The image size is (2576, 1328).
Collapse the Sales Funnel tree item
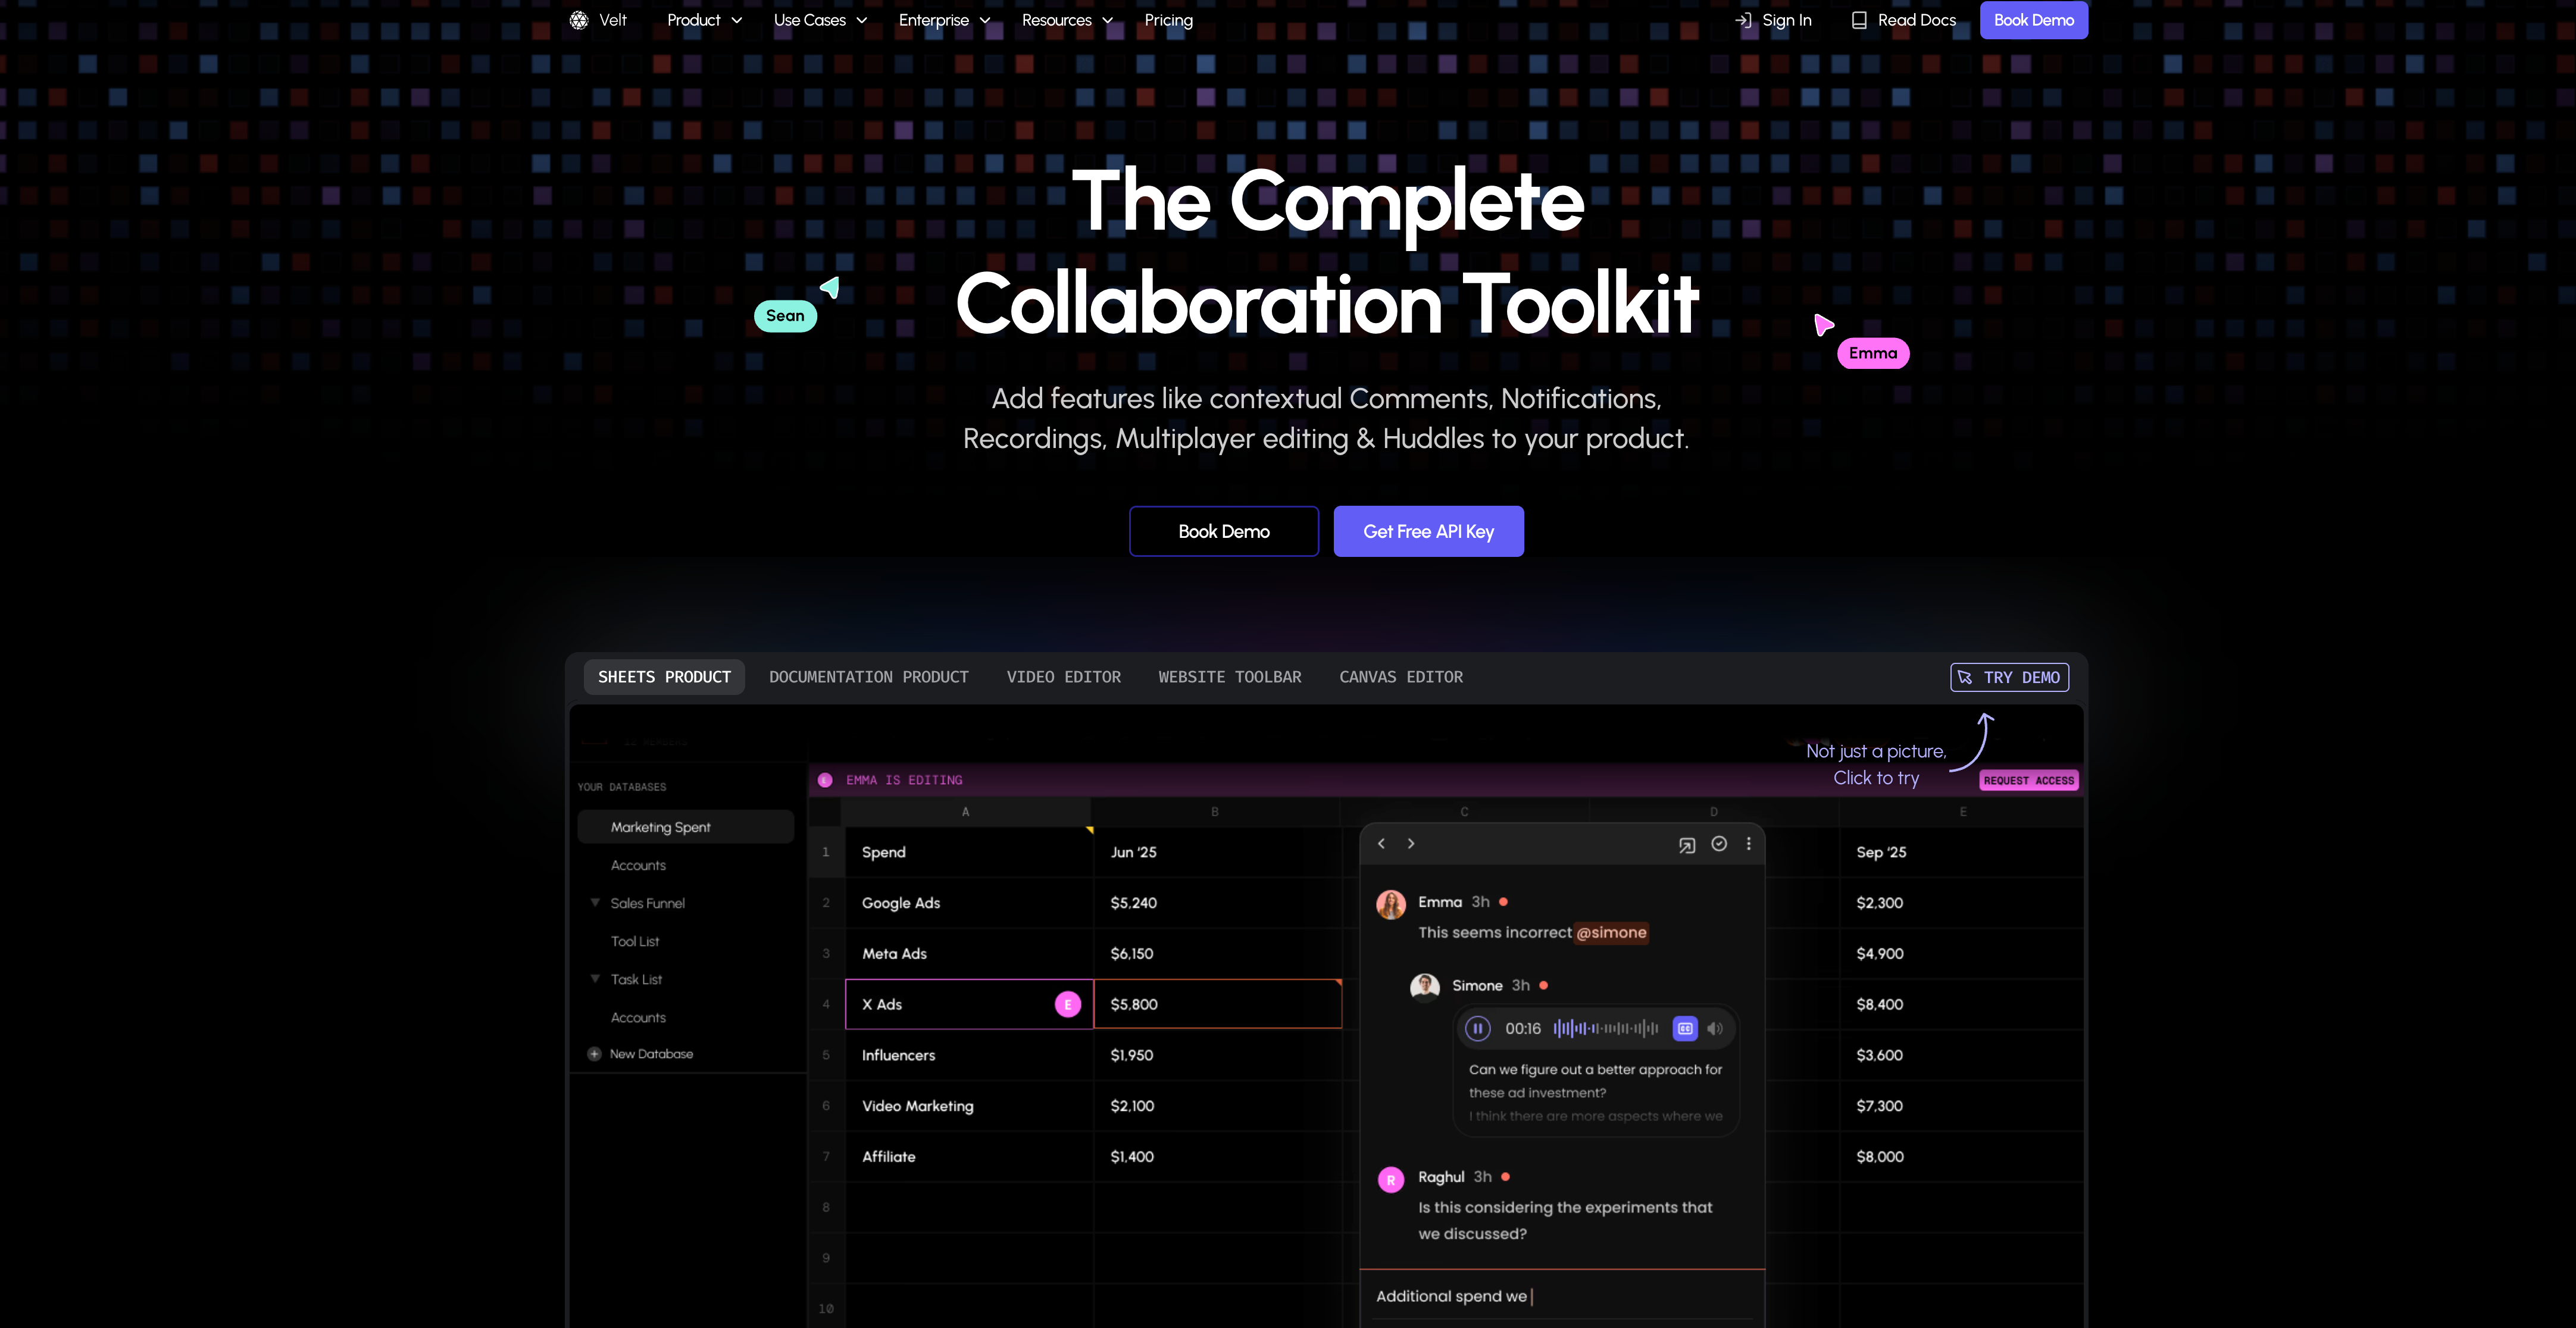point(595,903)
